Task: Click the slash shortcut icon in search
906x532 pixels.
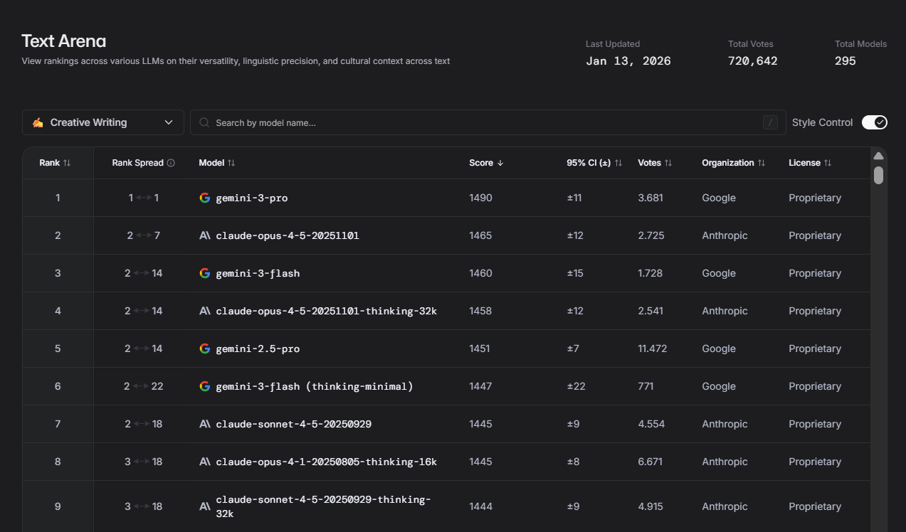Action: click(770, 122)
